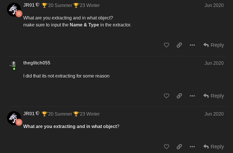
Task: Like JR01's first post with heart icon
Action: [166, 45]
